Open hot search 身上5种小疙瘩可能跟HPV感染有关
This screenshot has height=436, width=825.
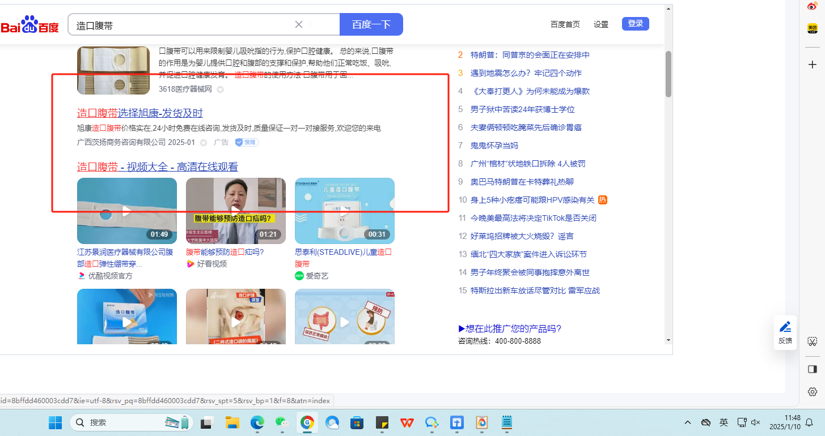tap(532, 200)
